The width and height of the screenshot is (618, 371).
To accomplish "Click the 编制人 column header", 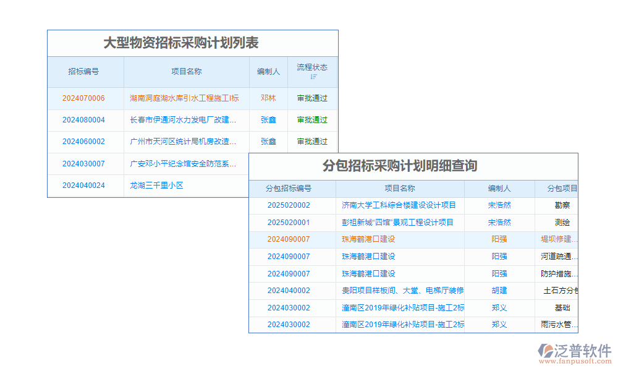I will point(268,72).
